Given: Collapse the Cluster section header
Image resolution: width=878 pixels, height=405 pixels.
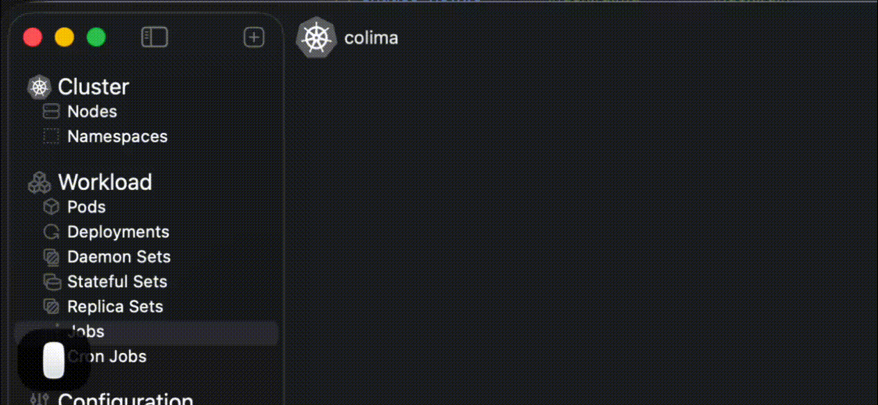Looking at the screenshot, I should pyautogui.click(x=93, y=87).
